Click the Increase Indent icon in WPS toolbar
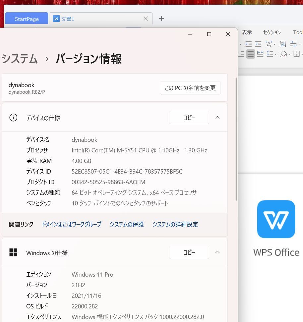This screenshot has height=322, width=303. point(258,44)
